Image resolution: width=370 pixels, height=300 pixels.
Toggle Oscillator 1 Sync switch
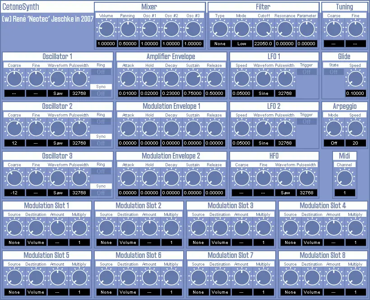101,94
